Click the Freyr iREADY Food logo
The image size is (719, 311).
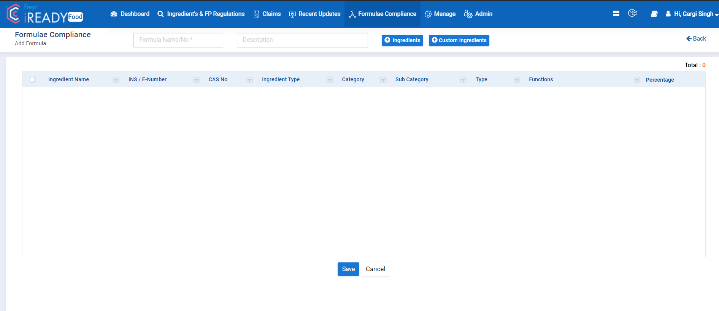tap(45, 14)
